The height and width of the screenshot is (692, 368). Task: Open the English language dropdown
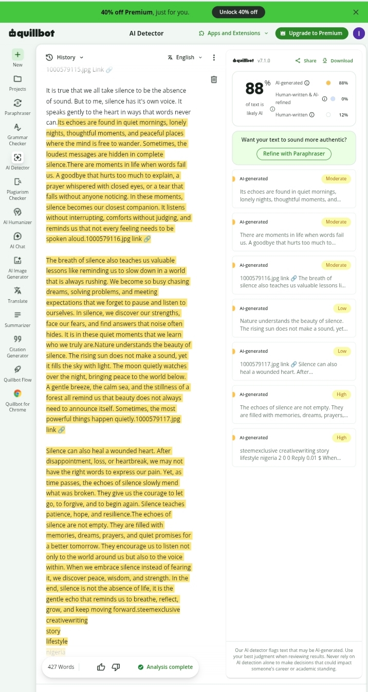(185, 57)
